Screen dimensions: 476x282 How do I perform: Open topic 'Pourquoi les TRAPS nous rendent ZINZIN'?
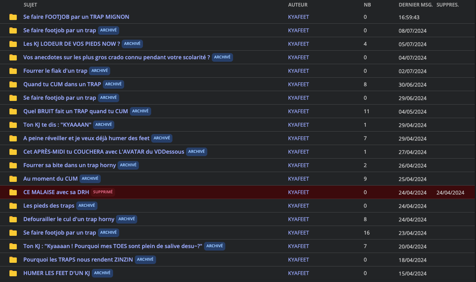click(x=78, y=260)
